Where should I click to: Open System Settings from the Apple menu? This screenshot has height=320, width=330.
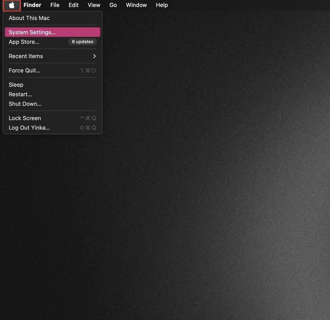click(x=32, y=32)
